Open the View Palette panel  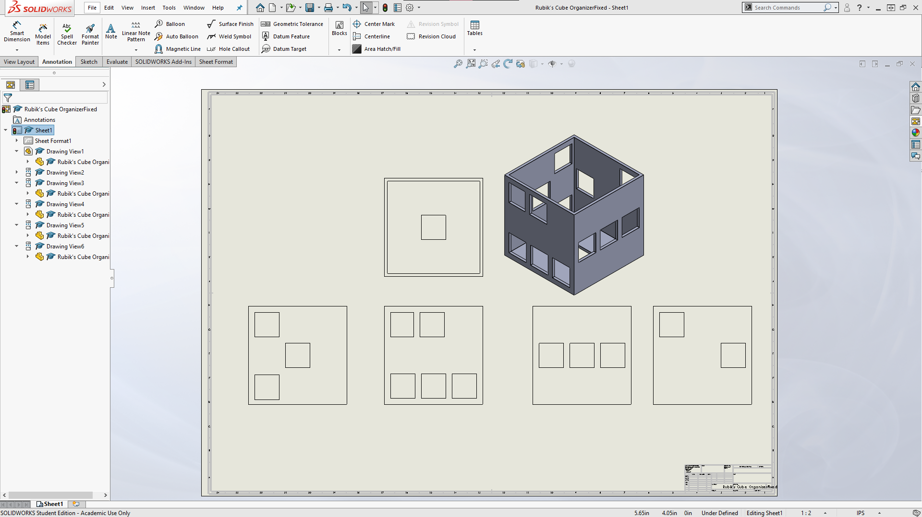[916, 121]
